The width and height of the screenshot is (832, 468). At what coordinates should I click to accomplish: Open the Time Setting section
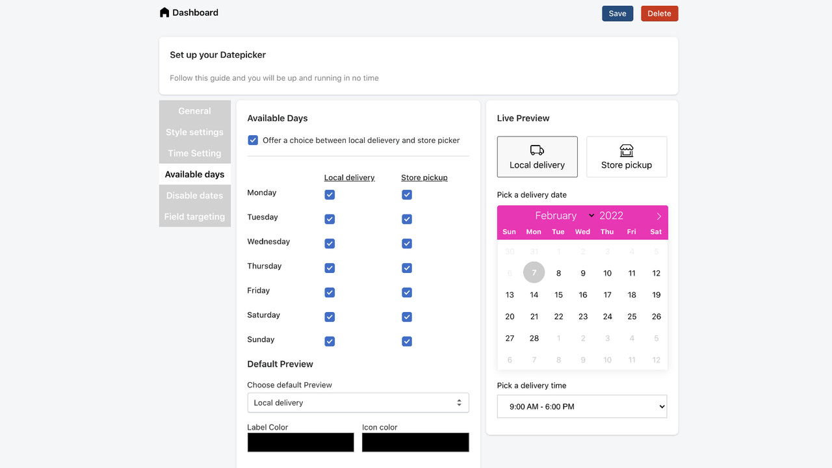(x=194, y=153)
